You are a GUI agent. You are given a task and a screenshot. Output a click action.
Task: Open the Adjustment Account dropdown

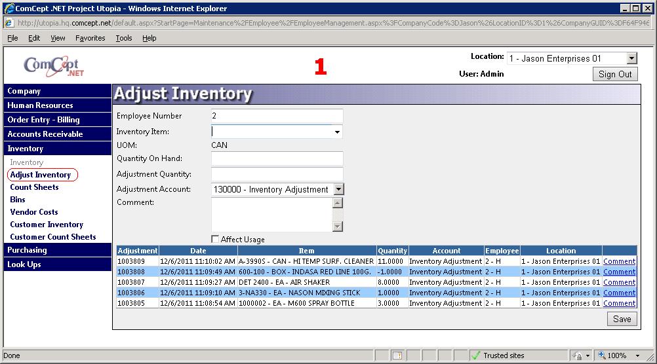click(x=338, y=190)
